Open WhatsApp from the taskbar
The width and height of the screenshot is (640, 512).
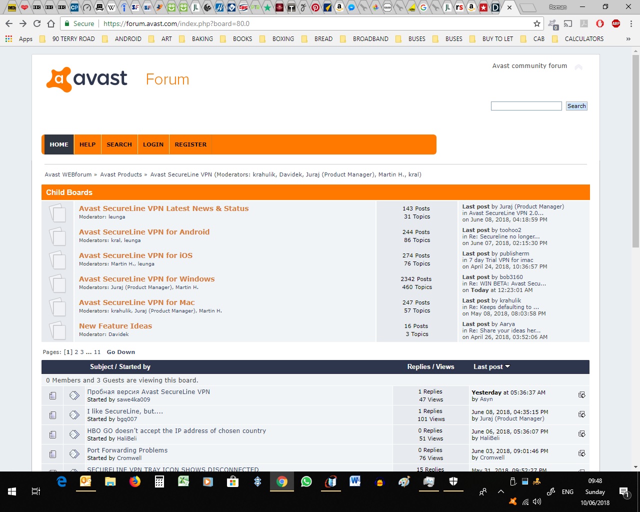pos(306,481)
